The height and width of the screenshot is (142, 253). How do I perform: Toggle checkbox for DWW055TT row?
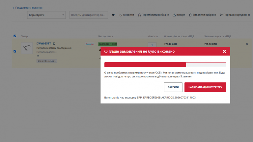pos(15,51)
